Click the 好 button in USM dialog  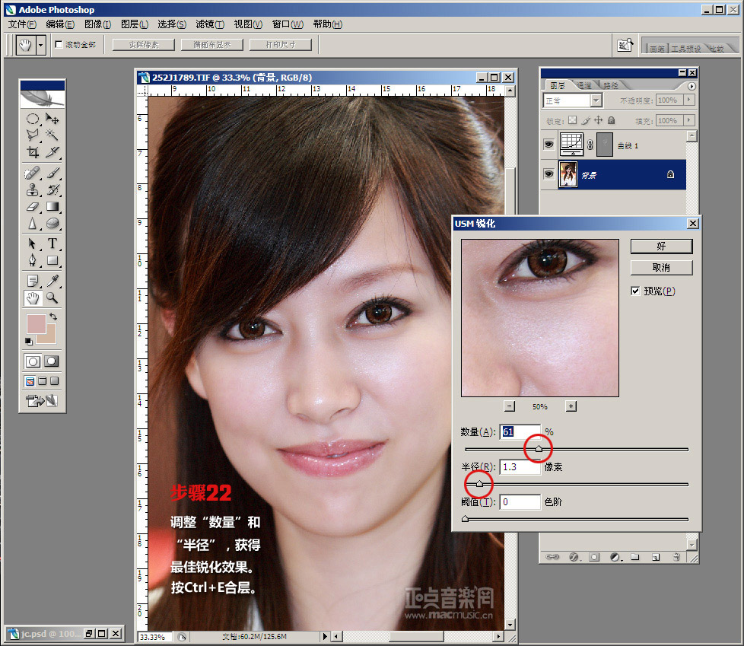click(x=661, y=246)
